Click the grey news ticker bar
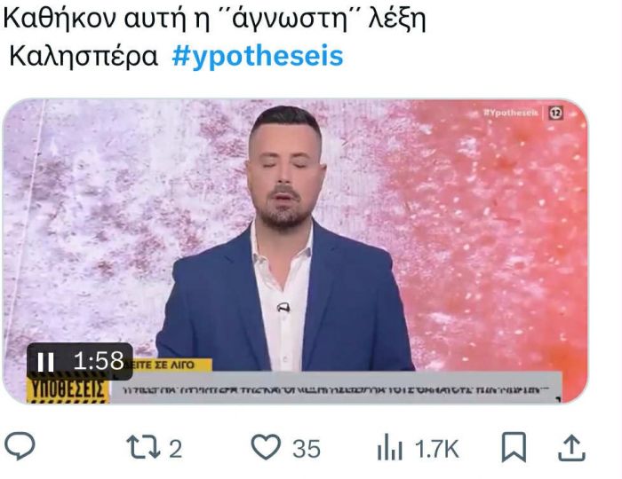622x479 pixels. tap(336, 388)
